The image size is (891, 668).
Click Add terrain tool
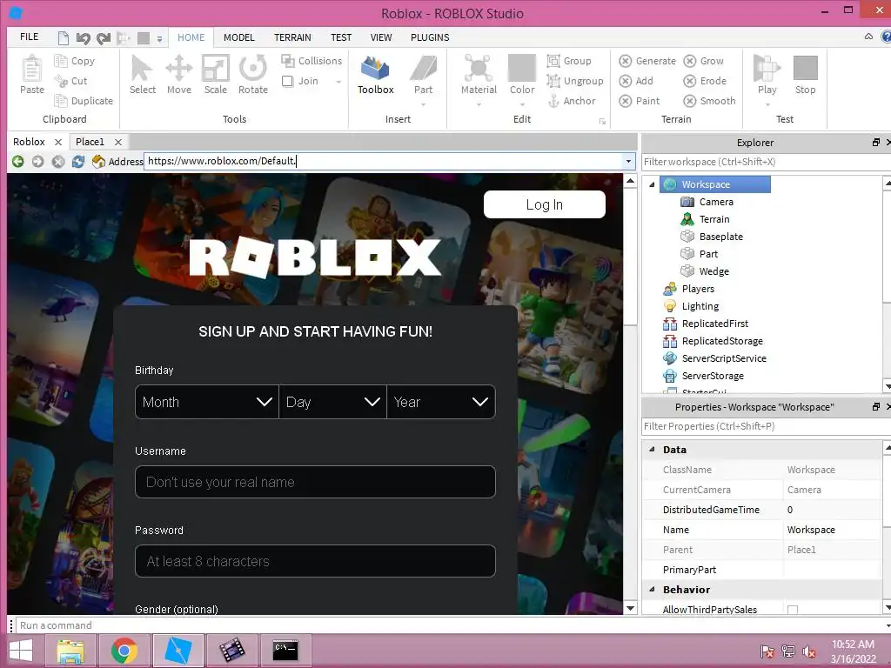(x=636, y=81)
